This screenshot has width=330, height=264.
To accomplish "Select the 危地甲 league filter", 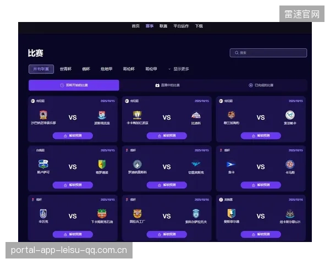I will click(107, 69).
